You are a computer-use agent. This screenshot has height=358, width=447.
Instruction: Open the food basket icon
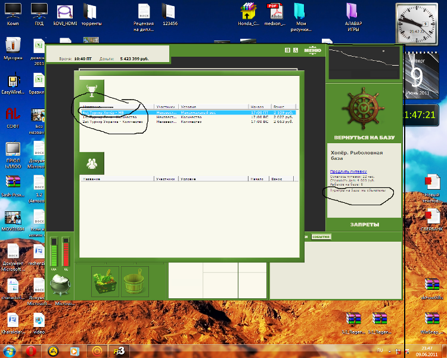tap(105, 282)
